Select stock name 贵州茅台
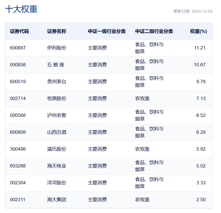 [57, 82]
